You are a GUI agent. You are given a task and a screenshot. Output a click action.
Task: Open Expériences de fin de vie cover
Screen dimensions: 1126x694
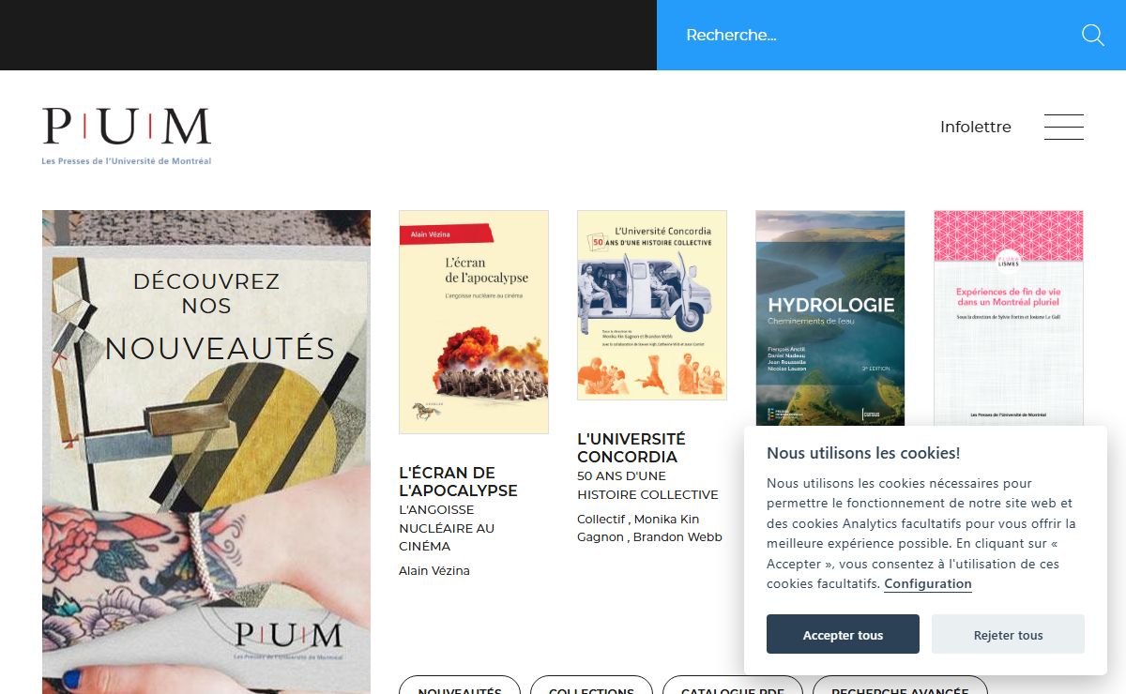pyautogui.click(x=1009, y=318)
